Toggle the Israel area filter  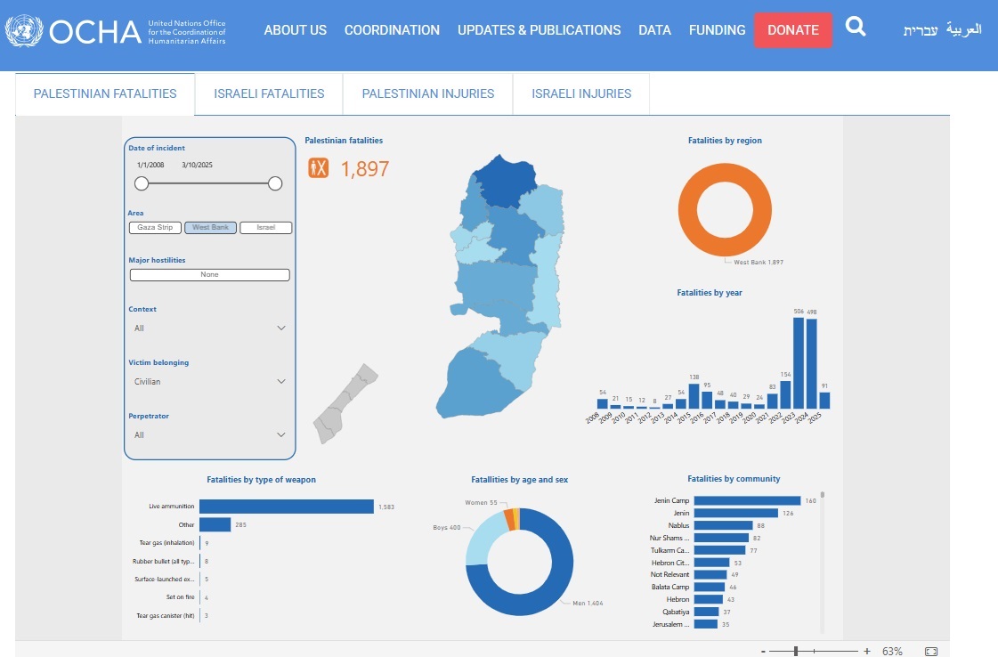point(266,228)
